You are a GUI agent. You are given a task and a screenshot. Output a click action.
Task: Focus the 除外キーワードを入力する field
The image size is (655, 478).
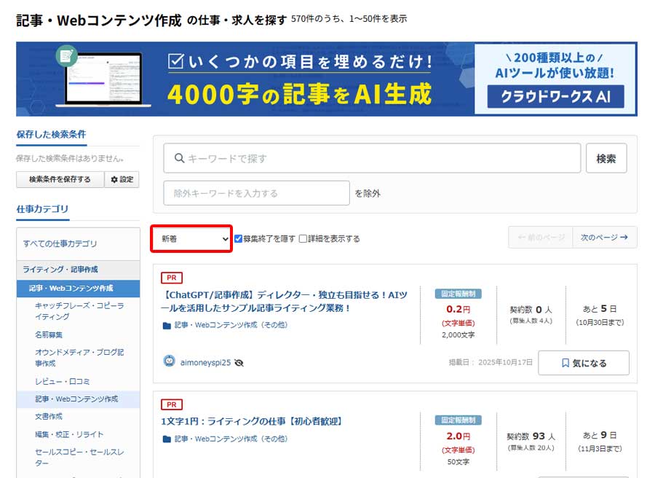coord(256,193)
